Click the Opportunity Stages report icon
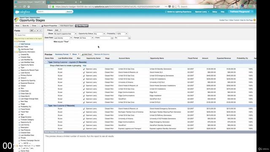 (16, 19)
